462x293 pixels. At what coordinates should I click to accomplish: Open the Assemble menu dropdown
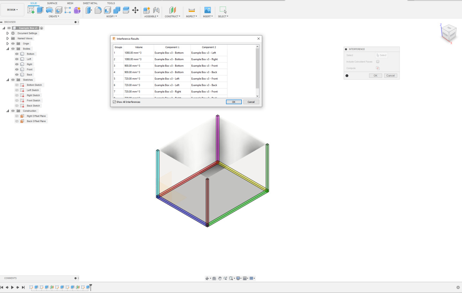tap(151, 17)
